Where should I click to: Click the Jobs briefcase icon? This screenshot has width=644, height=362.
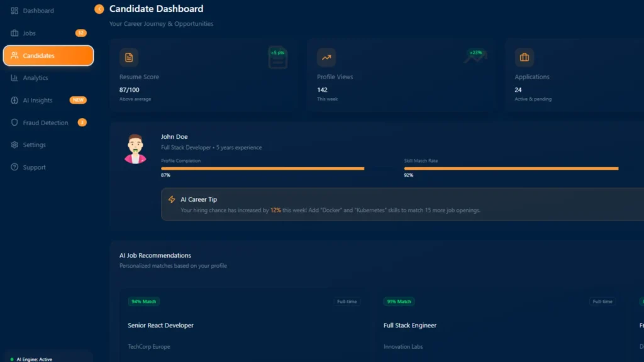coord(14,33)
